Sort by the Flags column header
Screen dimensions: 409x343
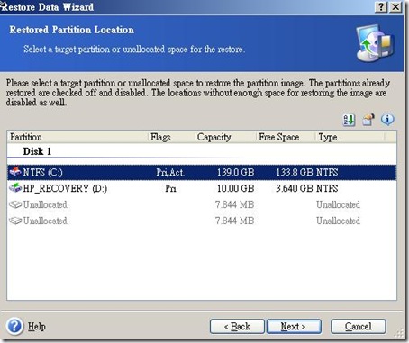click(171, 137)
